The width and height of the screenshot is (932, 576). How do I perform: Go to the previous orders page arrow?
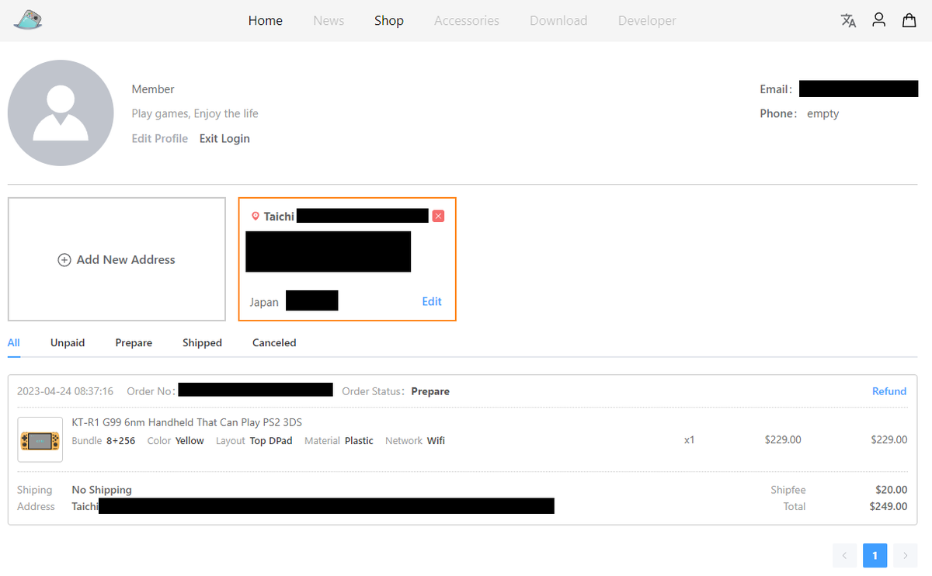click(x=844, y=555)
